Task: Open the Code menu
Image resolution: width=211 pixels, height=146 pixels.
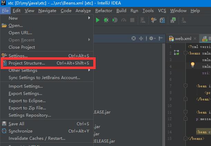Action: [66, 11]
